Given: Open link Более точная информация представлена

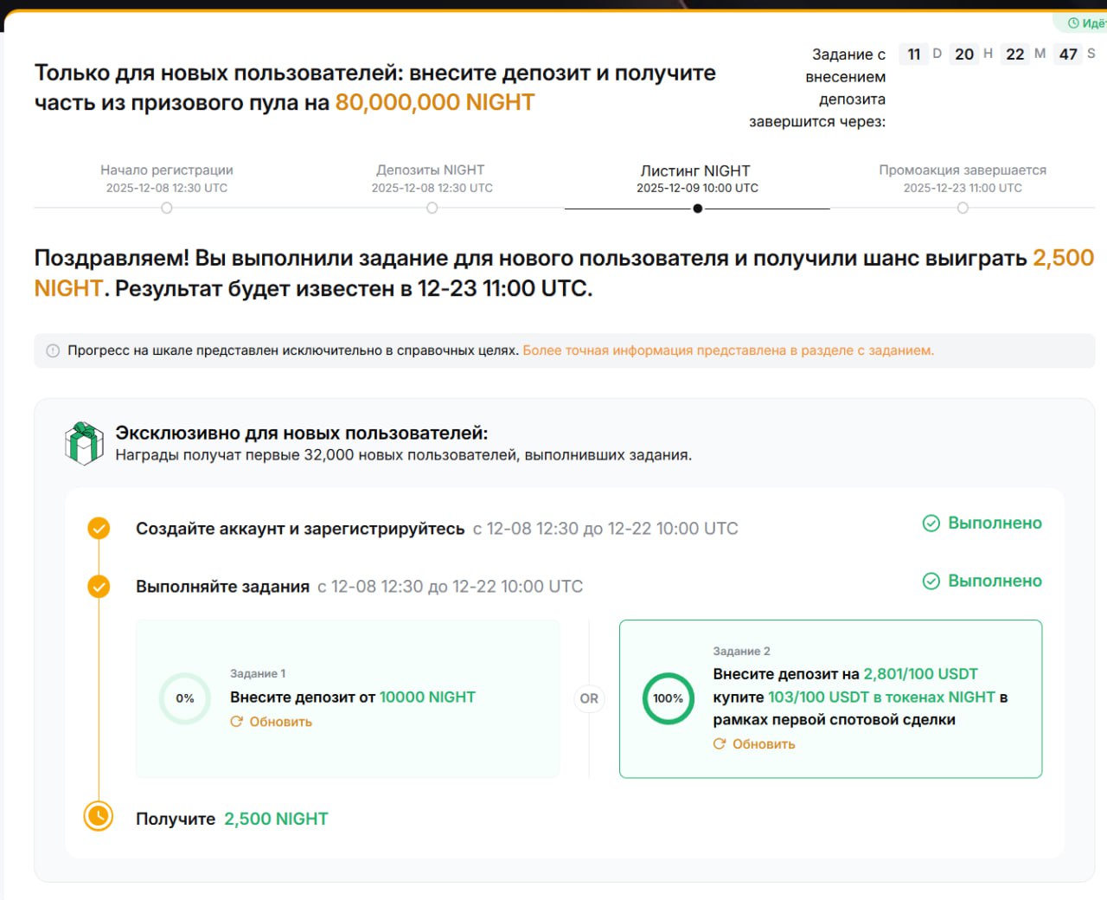Looking at the screenshot, I should pos(728,350).
